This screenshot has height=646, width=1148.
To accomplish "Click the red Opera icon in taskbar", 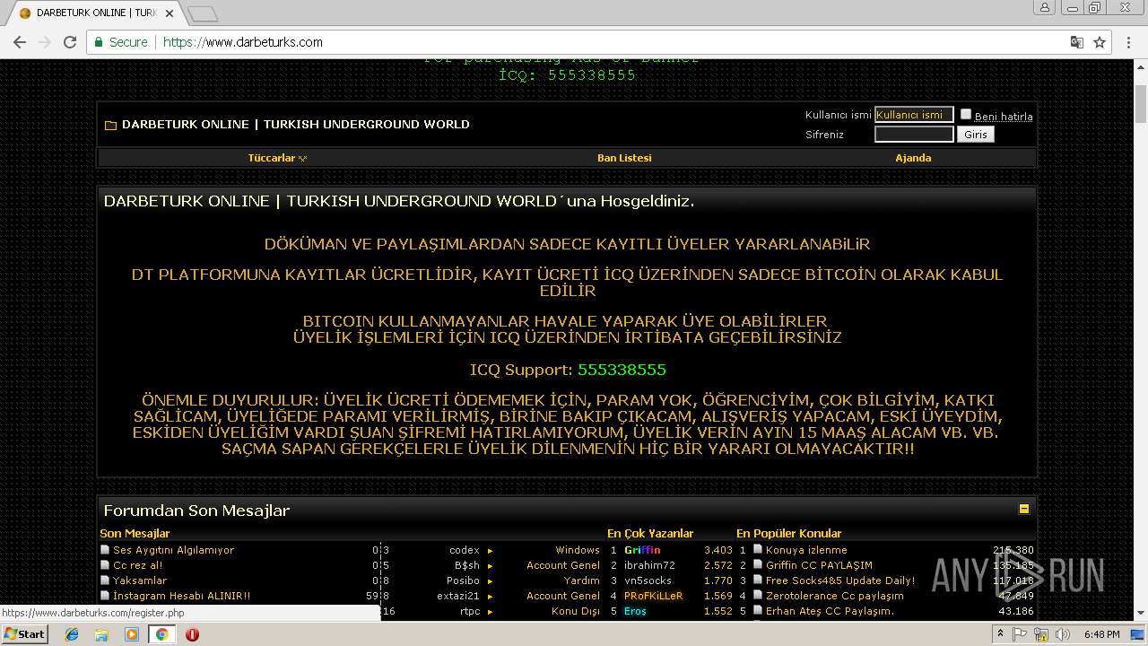I will coord(192,634).
